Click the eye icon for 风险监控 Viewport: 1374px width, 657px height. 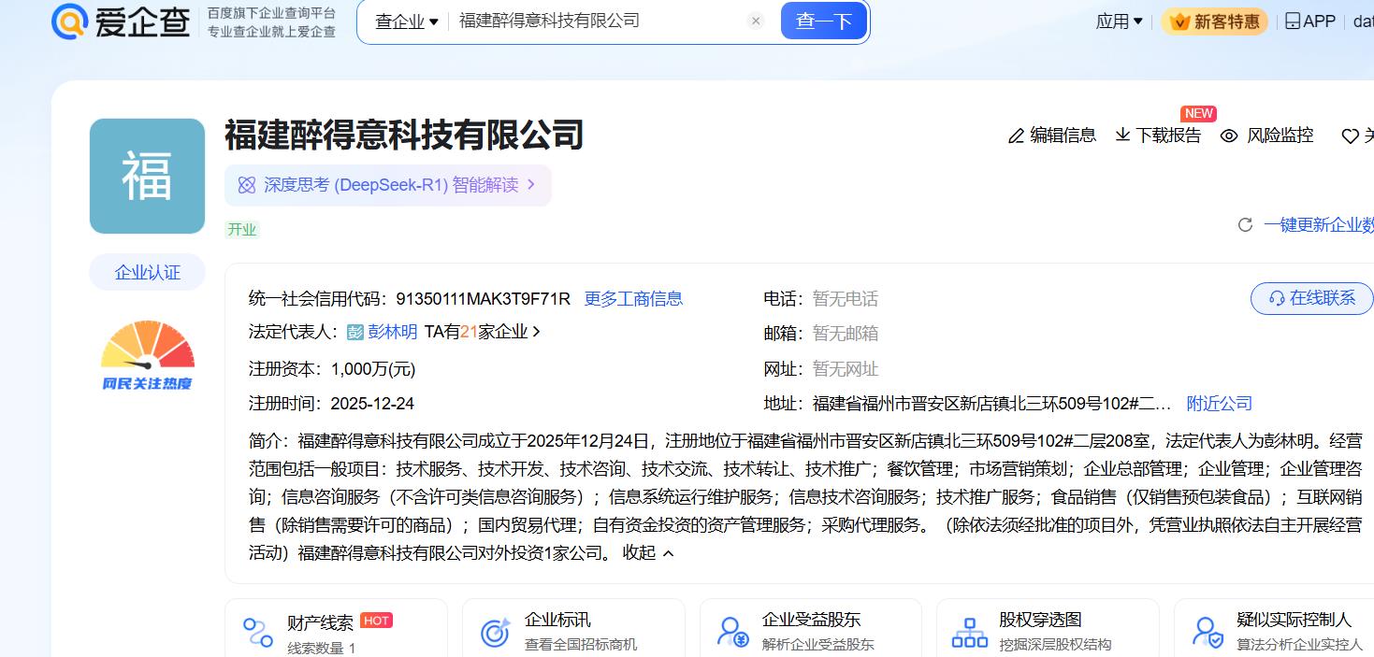pos(1229,136)
